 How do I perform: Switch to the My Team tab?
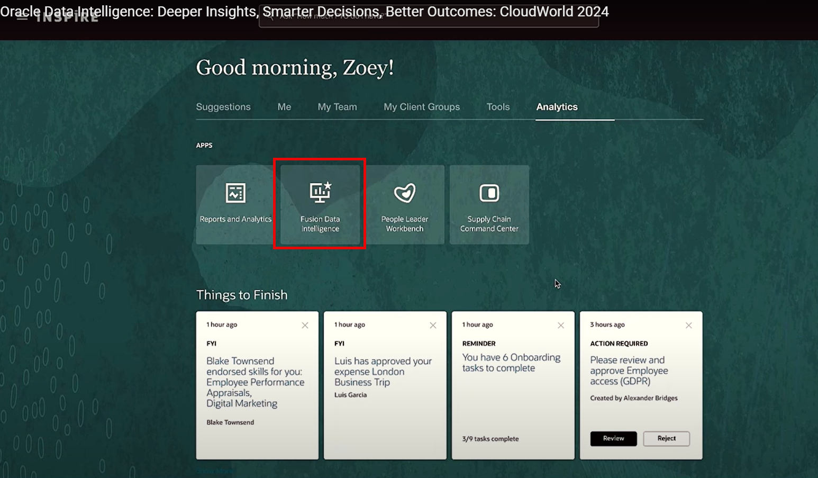click(x=337, y=107)
